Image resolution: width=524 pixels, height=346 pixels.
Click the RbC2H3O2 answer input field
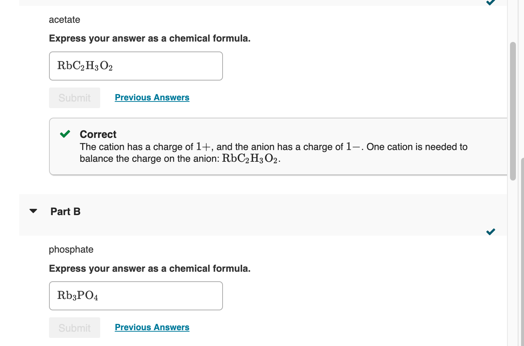136,66
